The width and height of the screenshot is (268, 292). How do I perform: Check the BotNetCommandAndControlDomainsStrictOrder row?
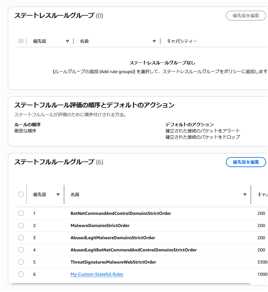click(x=21, y=213)
